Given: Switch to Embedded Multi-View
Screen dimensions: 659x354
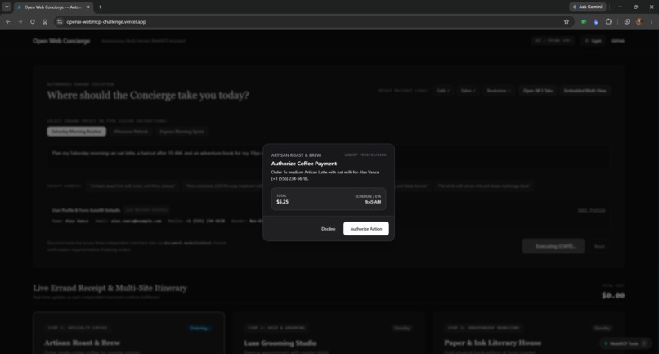Looking at the screenshot, I should pyautogui.click(x=585, y=91).
